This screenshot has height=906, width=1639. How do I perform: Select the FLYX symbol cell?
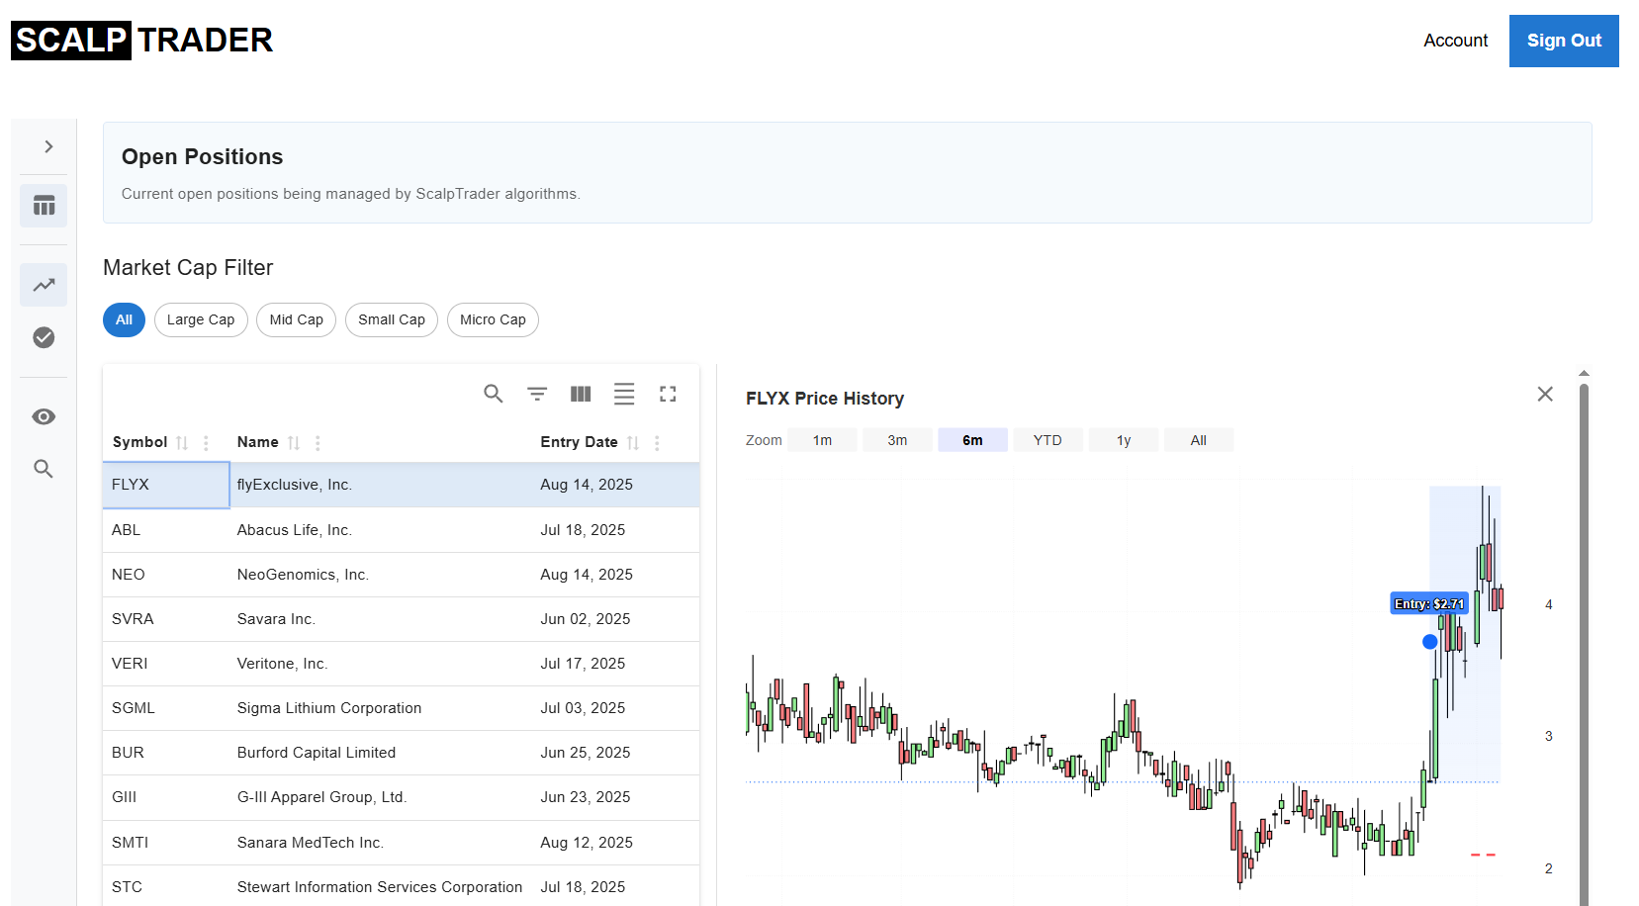click(x=166, y=485)
